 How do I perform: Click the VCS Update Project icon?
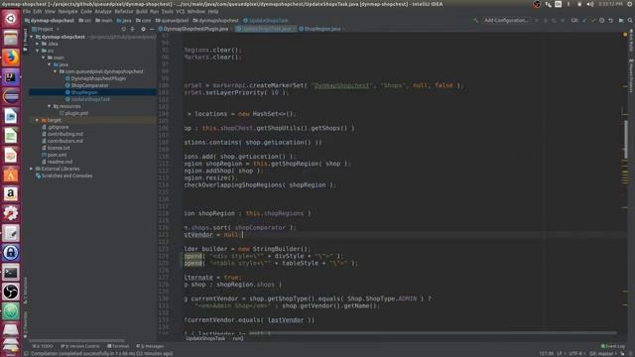tap(584, 20)
